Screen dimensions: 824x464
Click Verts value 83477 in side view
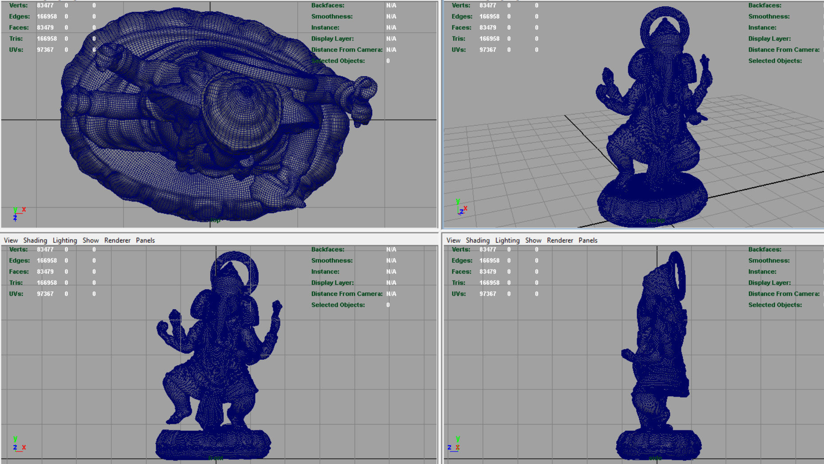pyautogui.click(x=488, y=249)
